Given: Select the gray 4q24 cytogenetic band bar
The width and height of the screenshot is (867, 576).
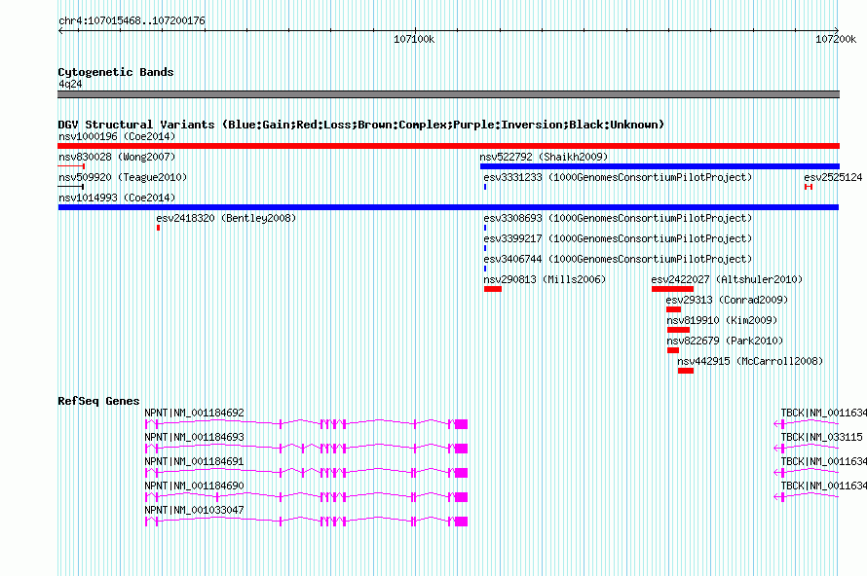Looking at the screenshot, I should click(x=448, y=94).
